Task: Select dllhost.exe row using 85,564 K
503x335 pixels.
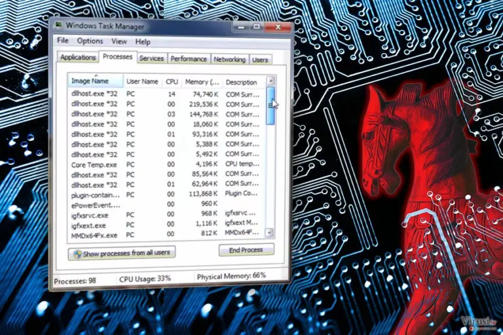Action: click(166, 175)
